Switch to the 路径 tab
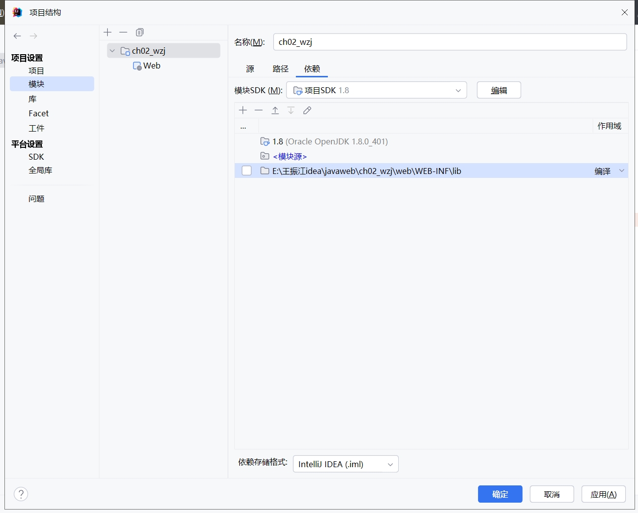The height and width of the screenshot is (513, 638). coord(281,69)
